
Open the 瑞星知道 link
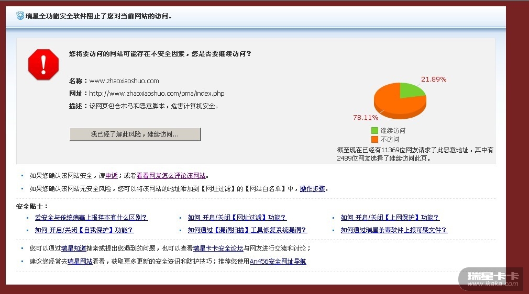click(x=73, y=248)
